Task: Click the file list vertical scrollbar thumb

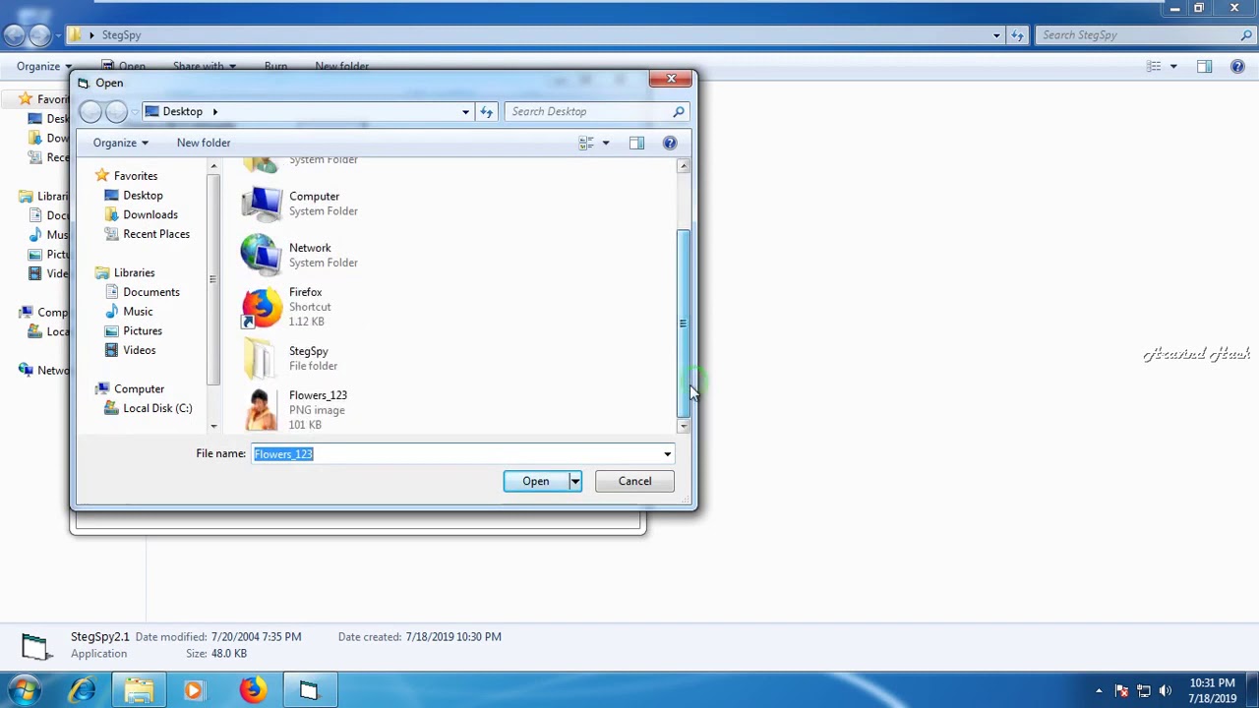Action: pos(684,323)
